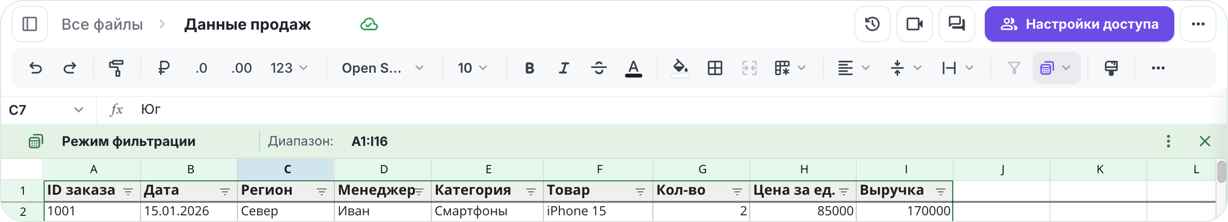Click horizontal text alignment icon
Screen dimensions: 1228x222
[x=845, y=68]
